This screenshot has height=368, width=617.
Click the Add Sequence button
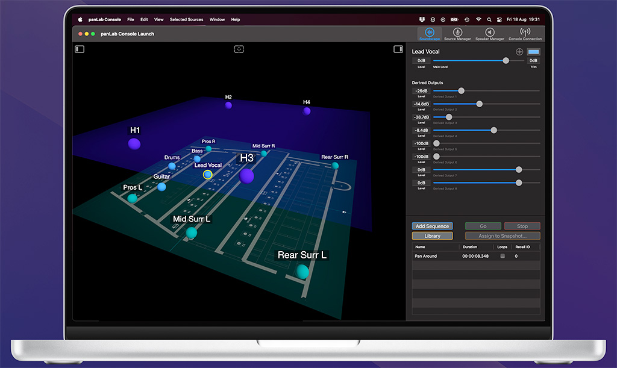tap(432, 226)
